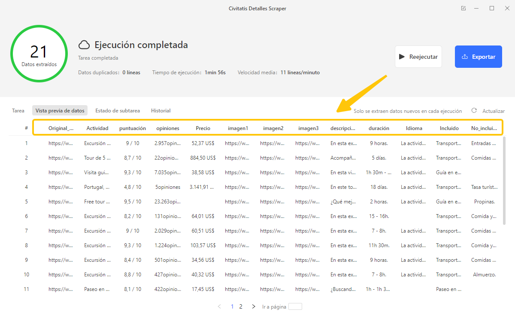Screen dimensions: 515x315
Task: Go to next page arrow
Action: tap(254, 306)
